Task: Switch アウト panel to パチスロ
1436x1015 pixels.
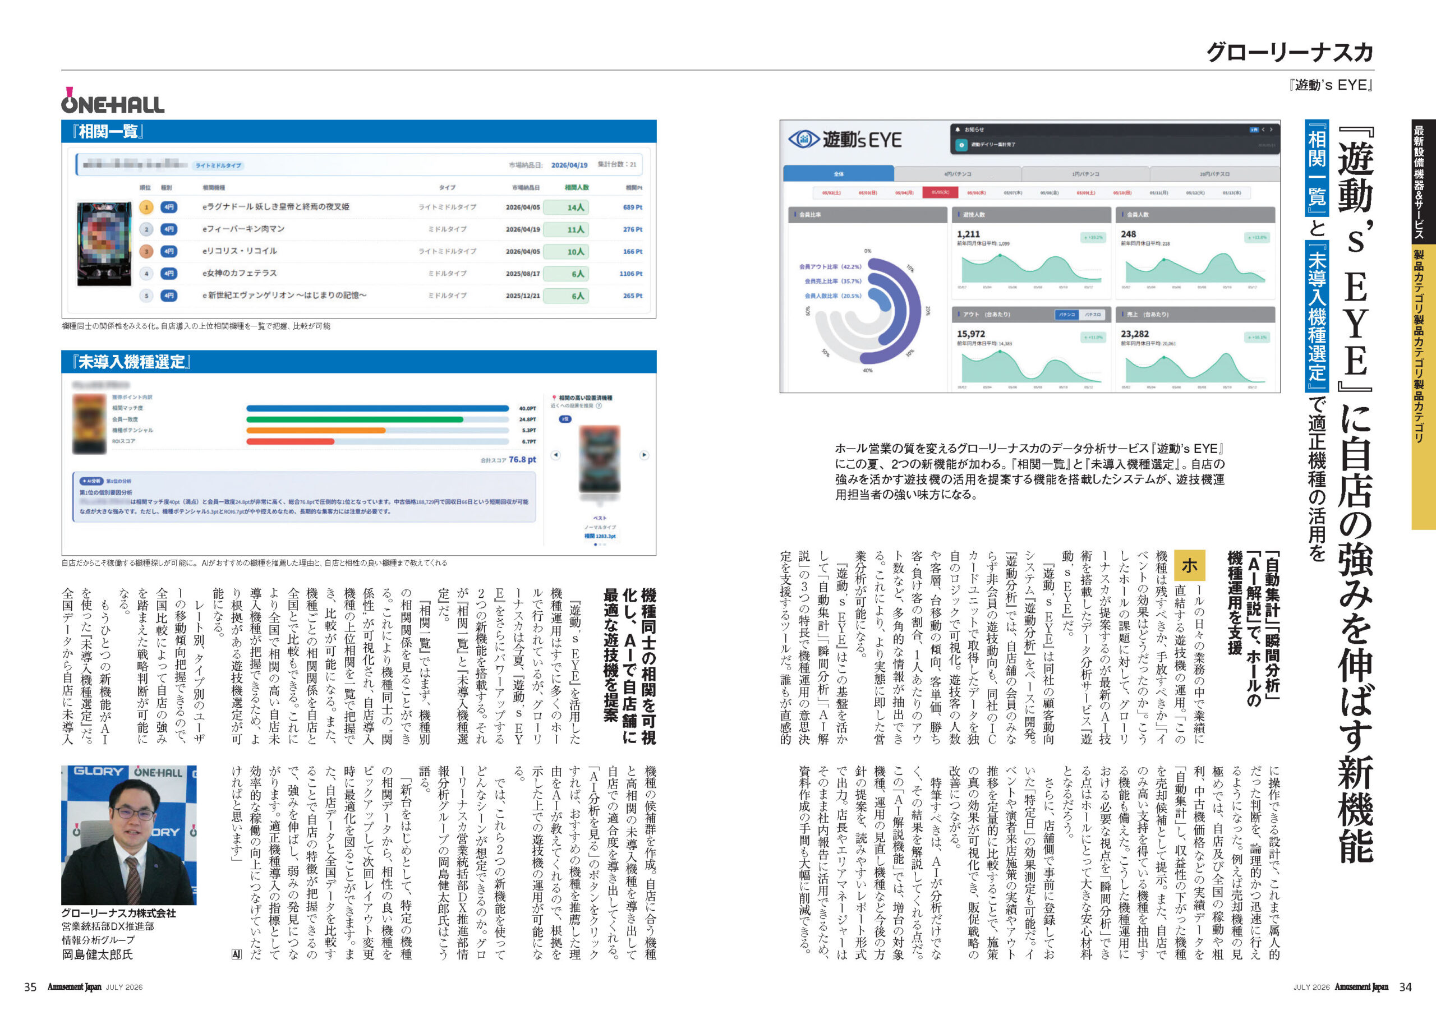Action: [1093, 315]
